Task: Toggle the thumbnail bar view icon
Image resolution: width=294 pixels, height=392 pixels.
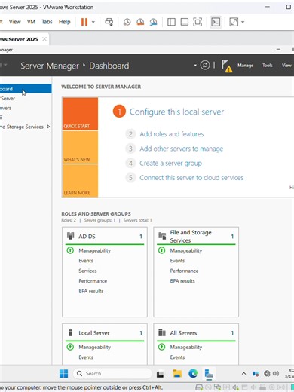Action: 185,22
